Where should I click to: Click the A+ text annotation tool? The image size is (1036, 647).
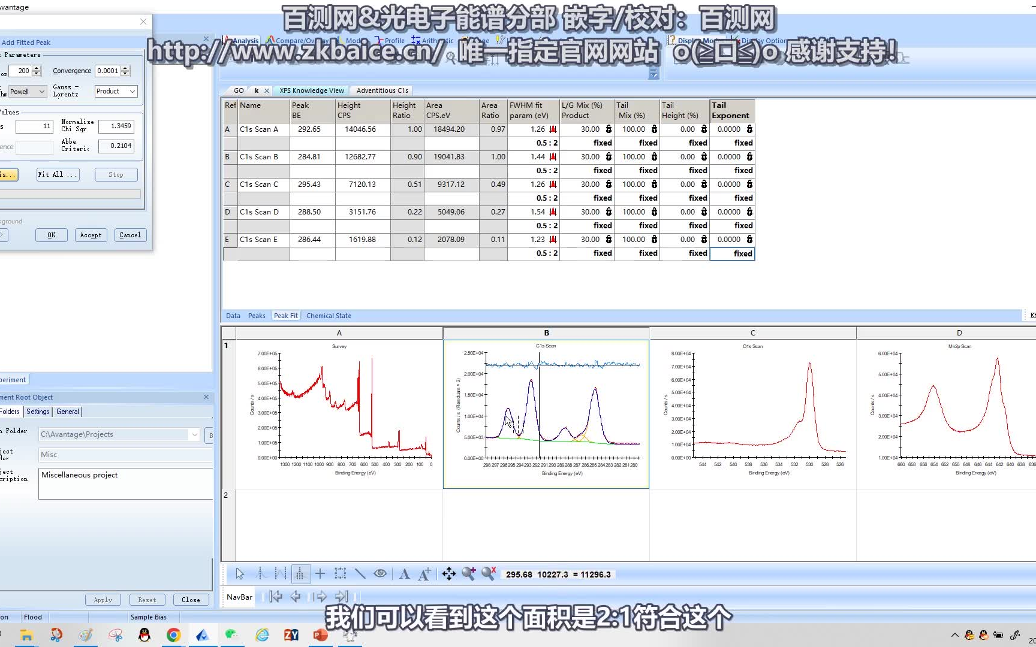[424, 573]
